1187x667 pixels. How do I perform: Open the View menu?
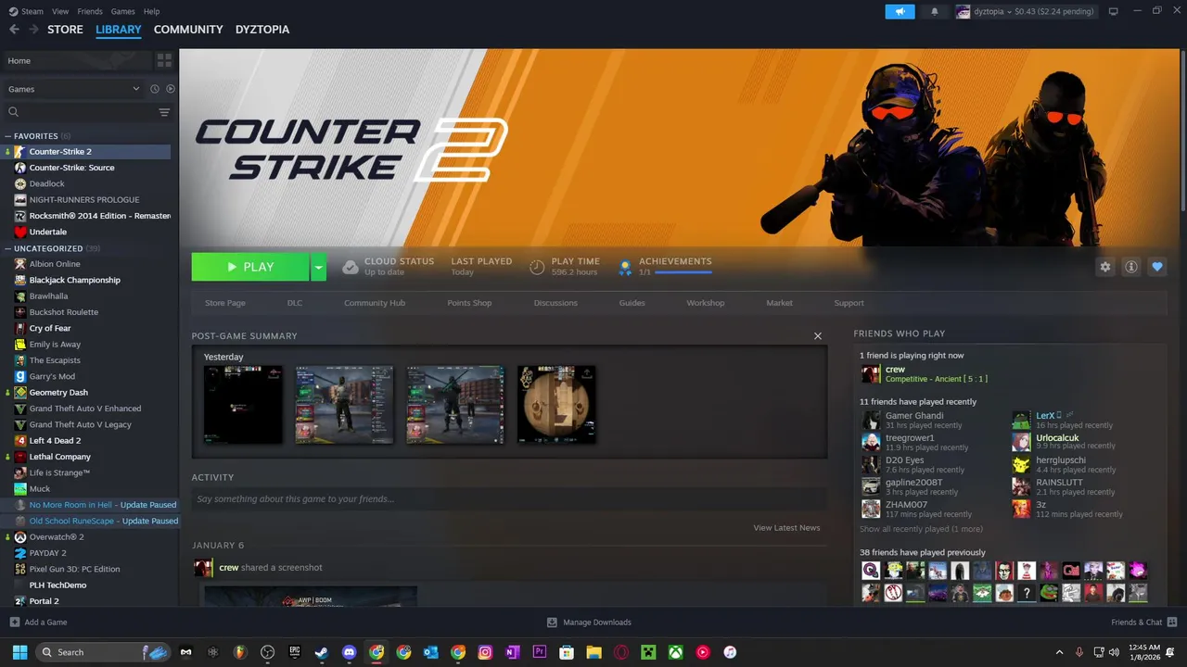(60, 11)
